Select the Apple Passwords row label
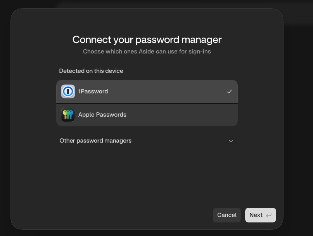Screen dimensions: 313x236 (102, 115)
